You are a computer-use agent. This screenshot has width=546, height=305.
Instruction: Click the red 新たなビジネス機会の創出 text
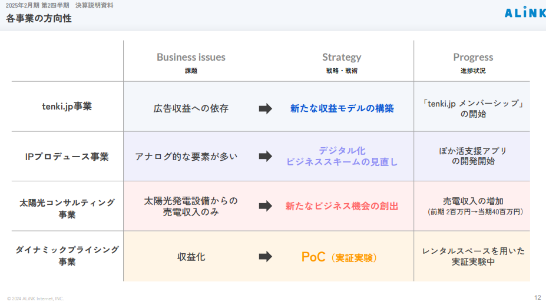pos(342,206)
